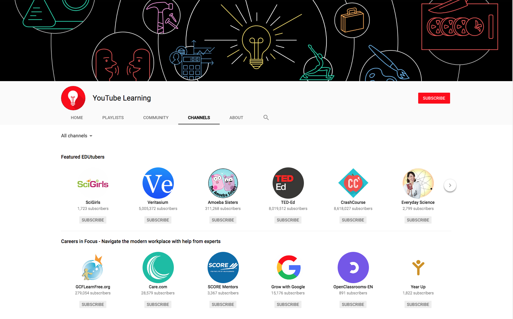Open the GCFLearnFree.org channel logo
Image resolution: width=513 pixels, height=319 pixels.
coord(93,268)
